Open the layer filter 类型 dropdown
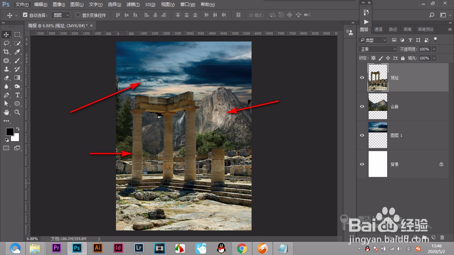454x255 pixels. tap(373, 40)
